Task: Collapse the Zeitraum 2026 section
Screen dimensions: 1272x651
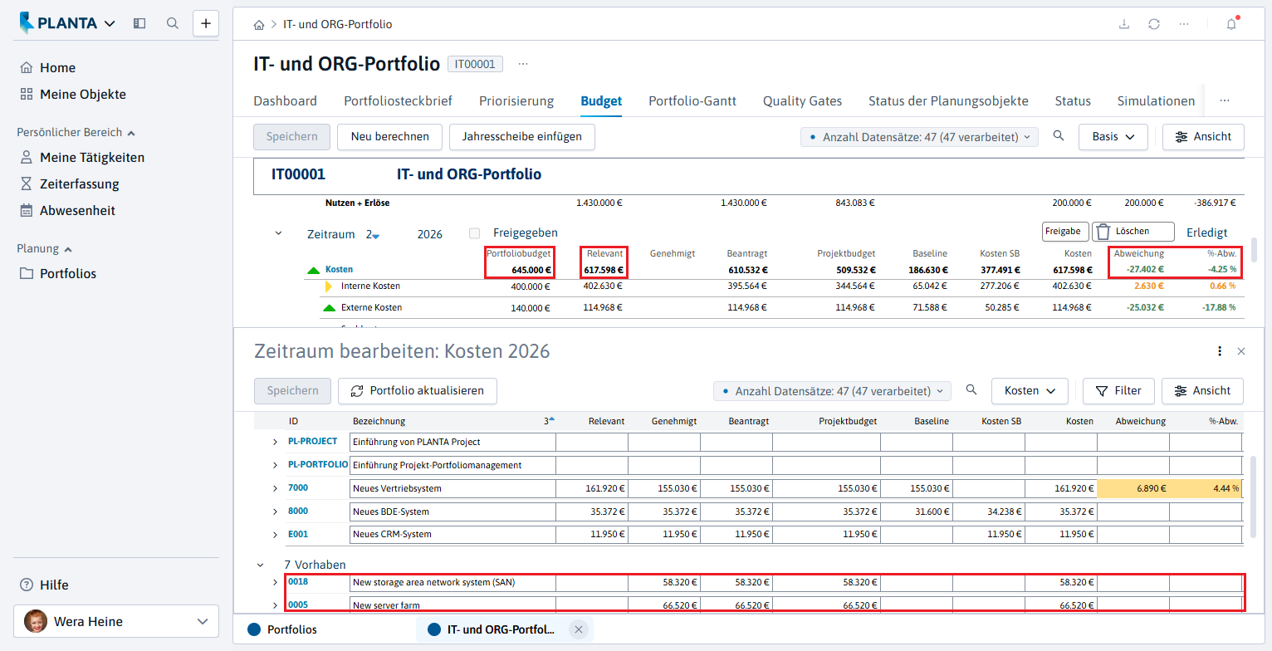Action: click(x=278, y=233)
